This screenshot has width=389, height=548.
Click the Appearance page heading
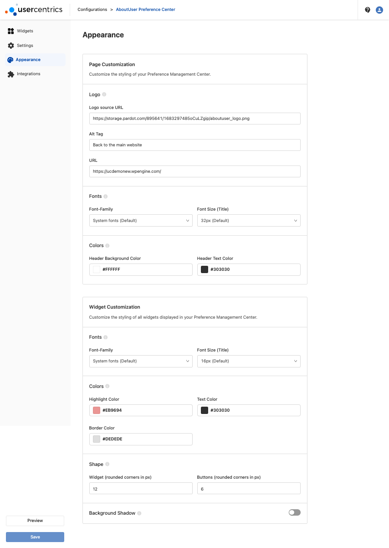pyautogui.click(x=103, y=35)
